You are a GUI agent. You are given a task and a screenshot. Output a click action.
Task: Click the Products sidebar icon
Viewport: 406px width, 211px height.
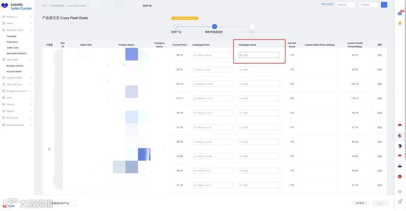click(x=4, y=17)
